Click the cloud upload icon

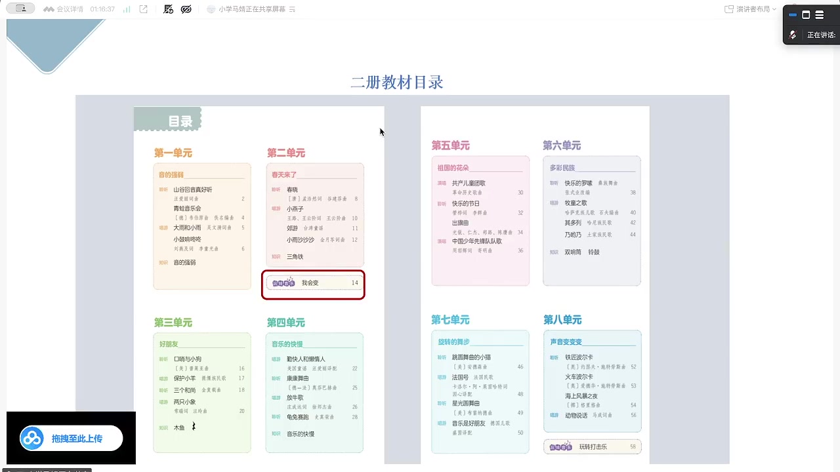[x=32, y=439]
